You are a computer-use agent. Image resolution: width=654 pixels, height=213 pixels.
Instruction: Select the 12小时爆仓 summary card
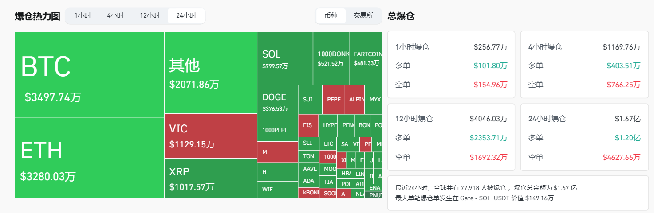click(451, 138)
